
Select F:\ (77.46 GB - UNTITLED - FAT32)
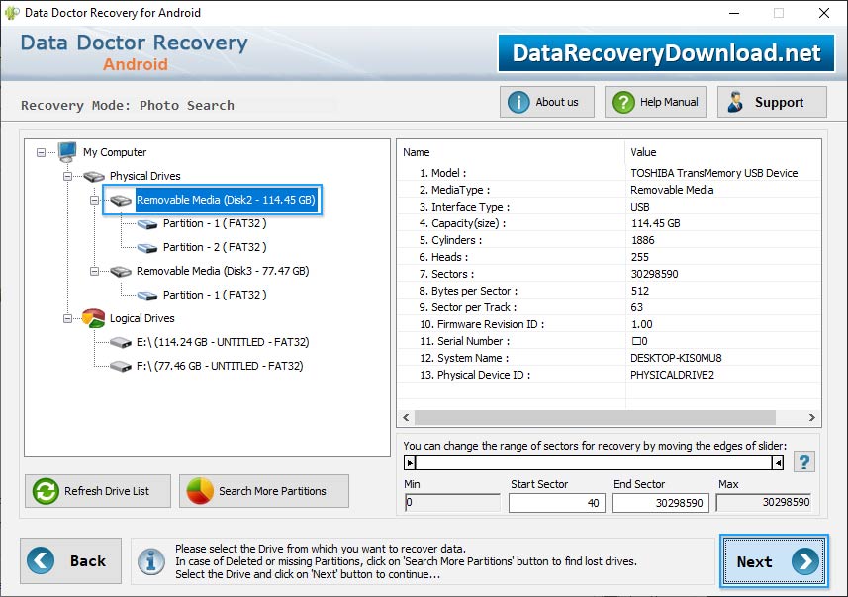[x=220, y=367]
